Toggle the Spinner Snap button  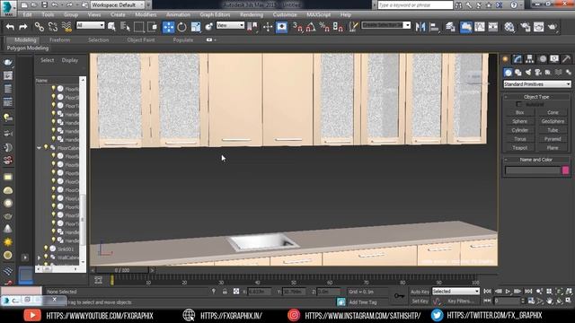338,27
